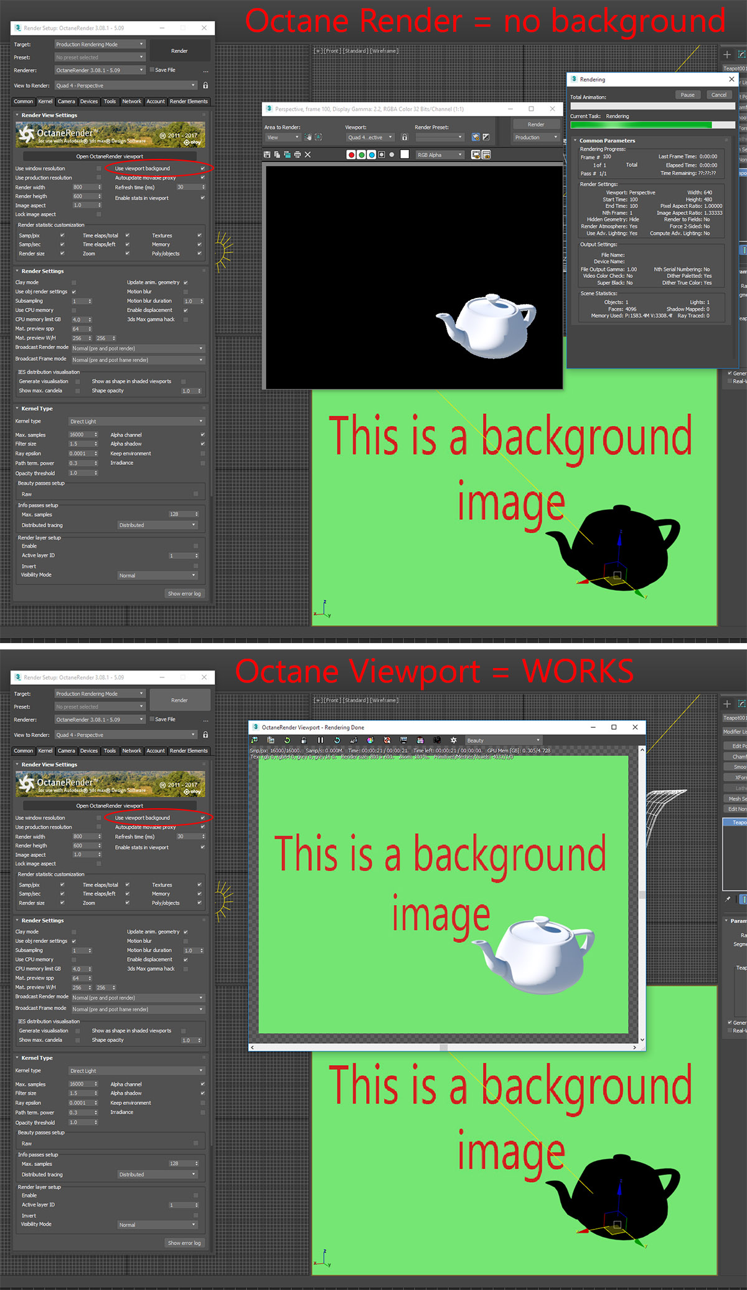Switch to Network tab in lower Render Setup
The width and height of the screenshot is (747, 1290).
coord(131,751)
